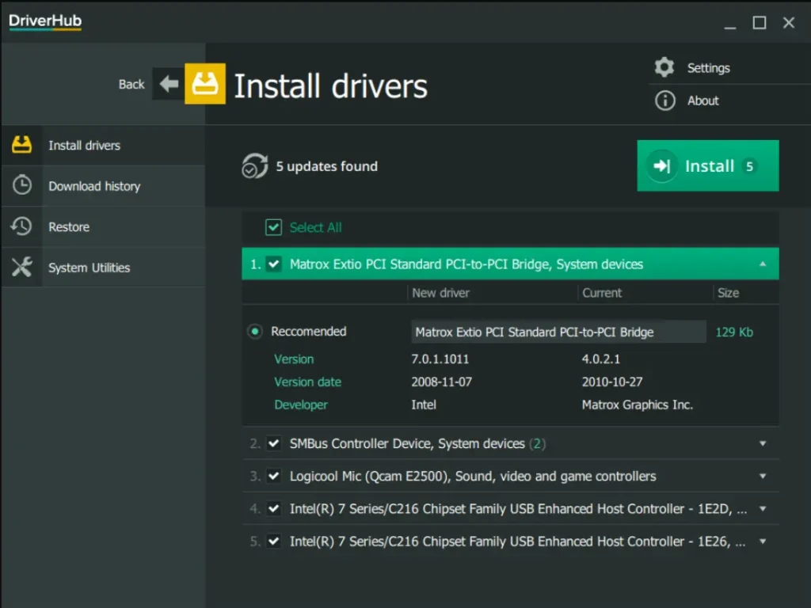Select the Install drivers sidebar icon
Screen dimensions: 811x608
click(22, 145)
